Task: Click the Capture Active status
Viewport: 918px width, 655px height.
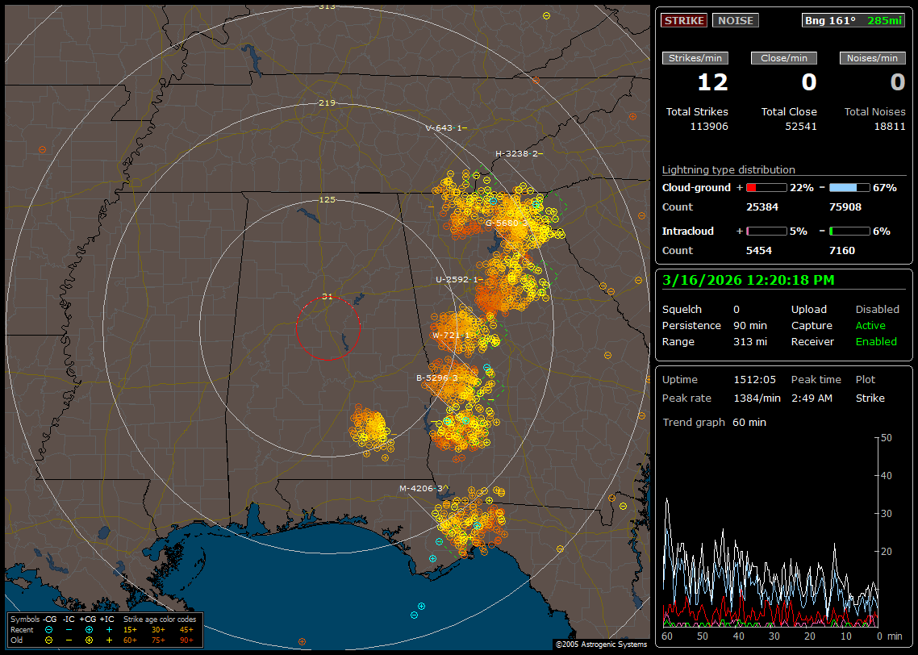Action: click(870, 325)
